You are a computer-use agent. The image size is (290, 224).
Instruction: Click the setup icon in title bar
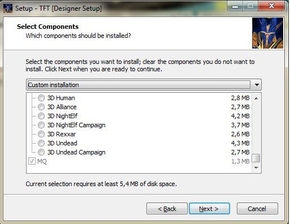pos(8,8)
